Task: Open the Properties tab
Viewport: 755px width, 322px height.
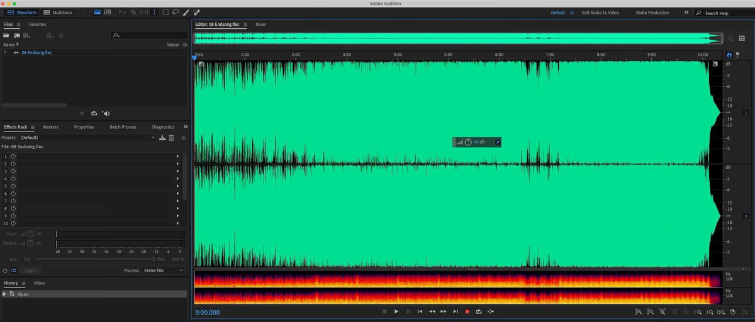Action: coord(84,127)
